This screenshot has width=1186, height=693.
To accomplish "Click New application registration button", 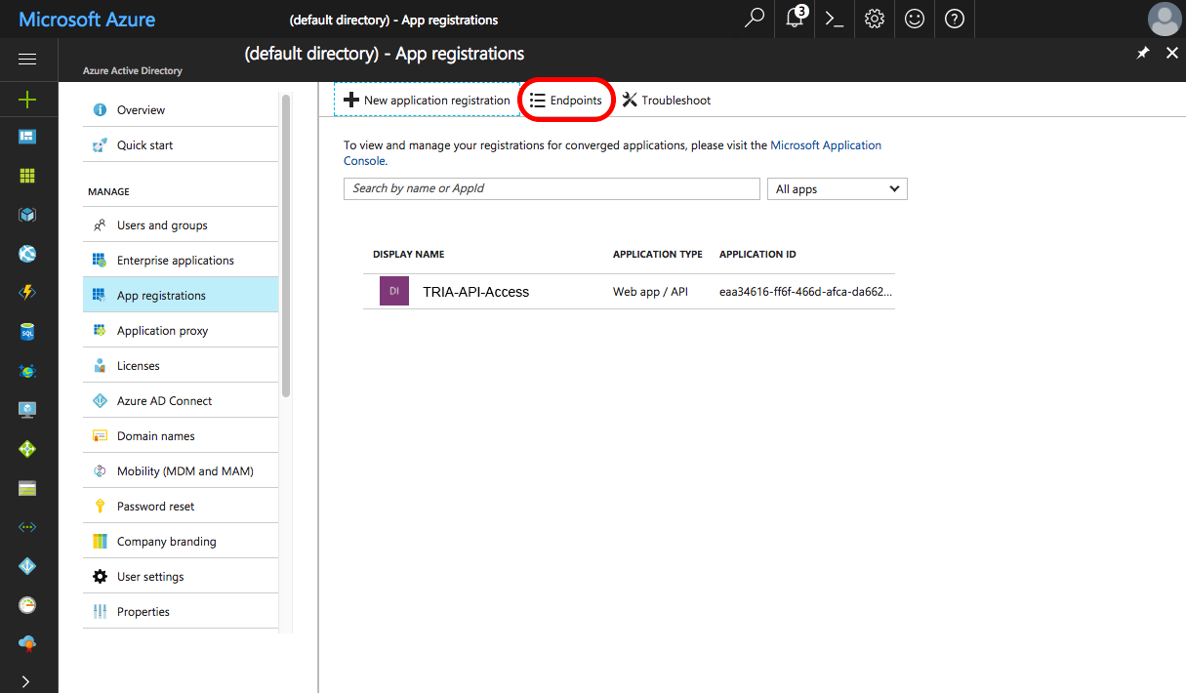I will click(x=428, y=101).
